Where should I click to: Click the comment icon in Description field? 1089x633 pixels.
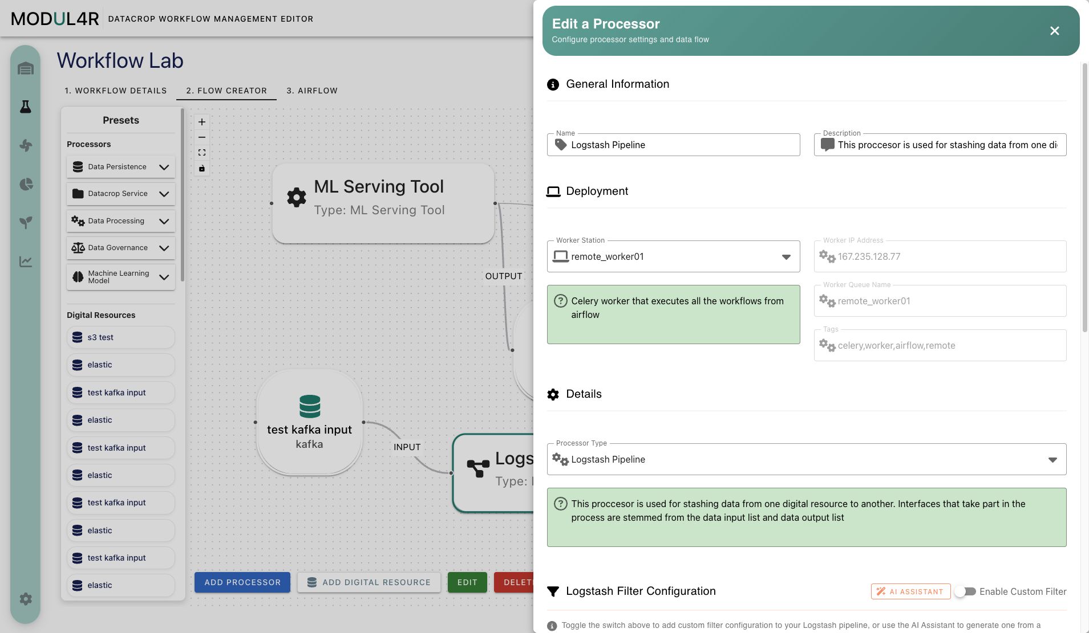tap(827, 145)
